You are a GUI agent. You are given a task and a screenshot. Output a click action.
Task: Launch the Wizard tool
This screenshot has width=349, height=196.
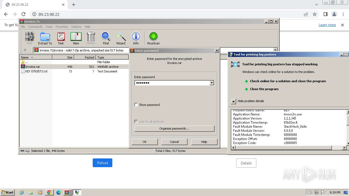point(121,38)
